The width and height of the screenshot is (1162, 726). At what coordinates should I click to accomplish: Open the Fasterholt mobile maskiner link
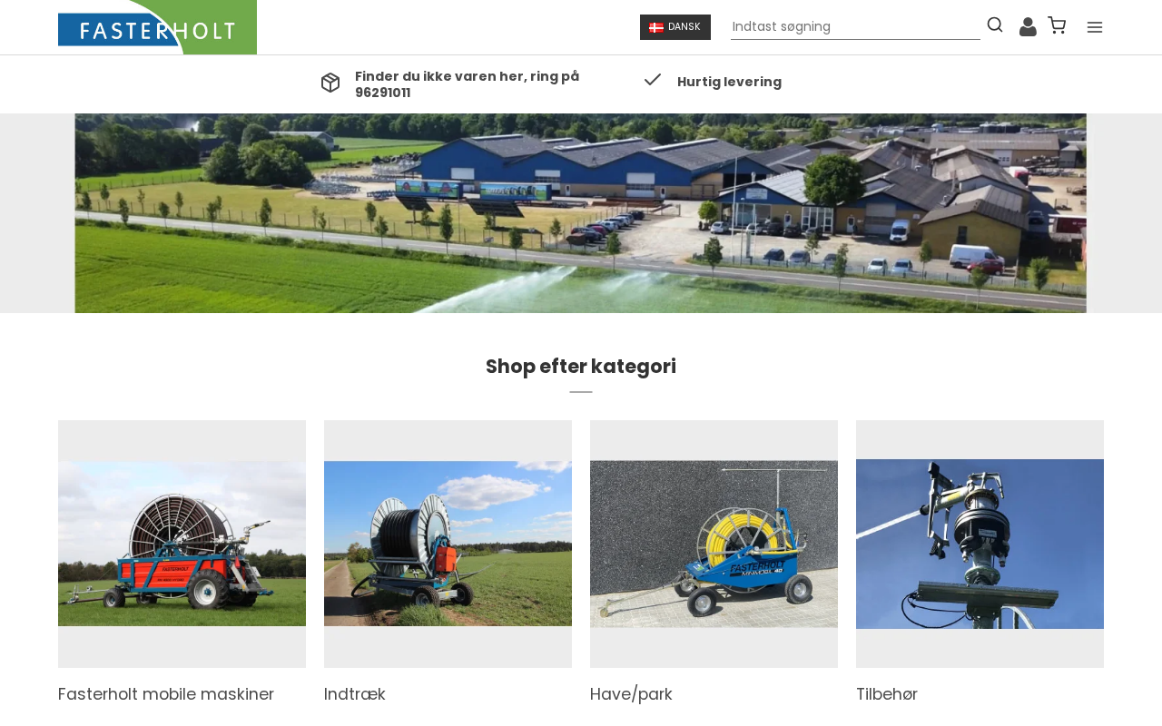click(x=166, y=694)
